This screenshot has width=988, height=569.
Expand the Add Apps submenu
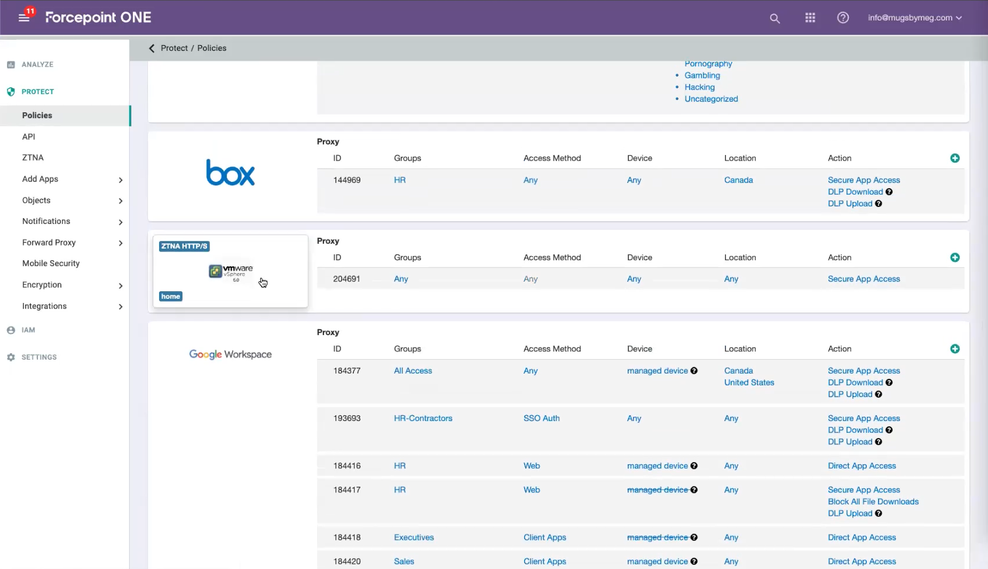point(120,180)
